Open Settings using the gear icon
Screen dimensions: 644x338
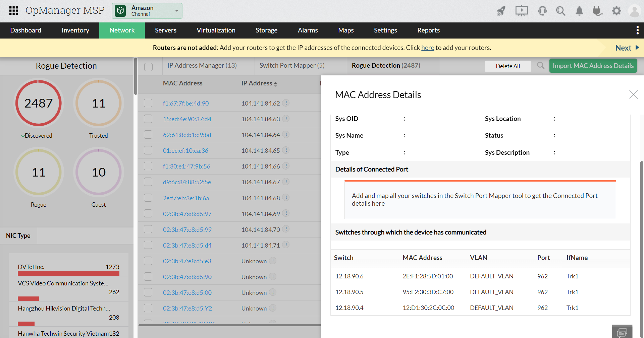616,11
